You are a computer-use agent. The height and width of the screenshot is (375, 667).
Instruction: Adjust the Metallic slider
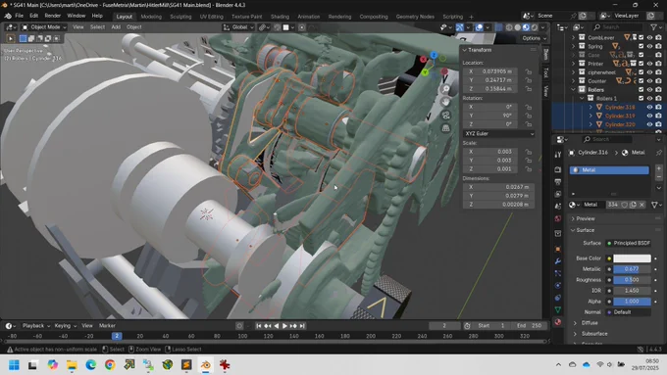(632, 269)
